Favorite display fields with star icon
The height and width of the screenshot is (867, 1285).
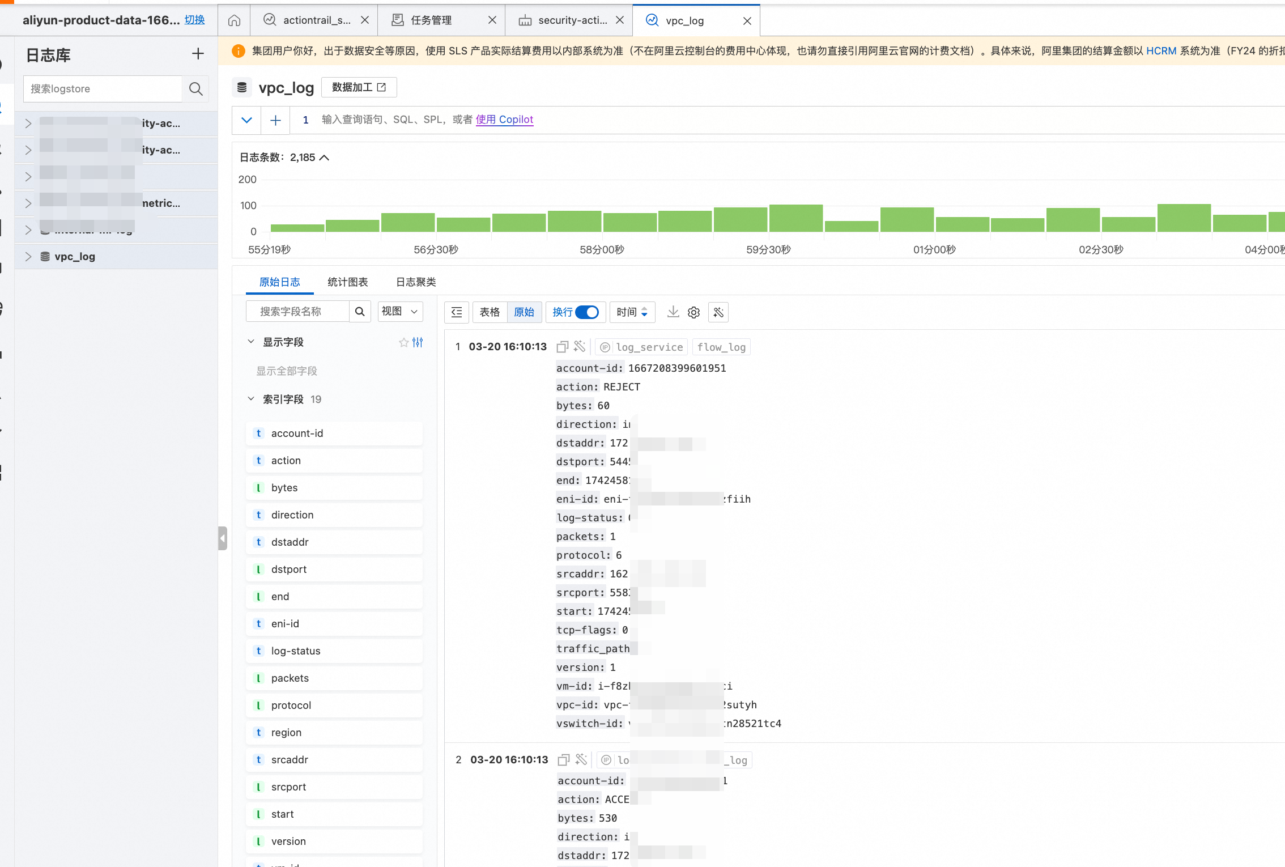(x=403, y=342)
